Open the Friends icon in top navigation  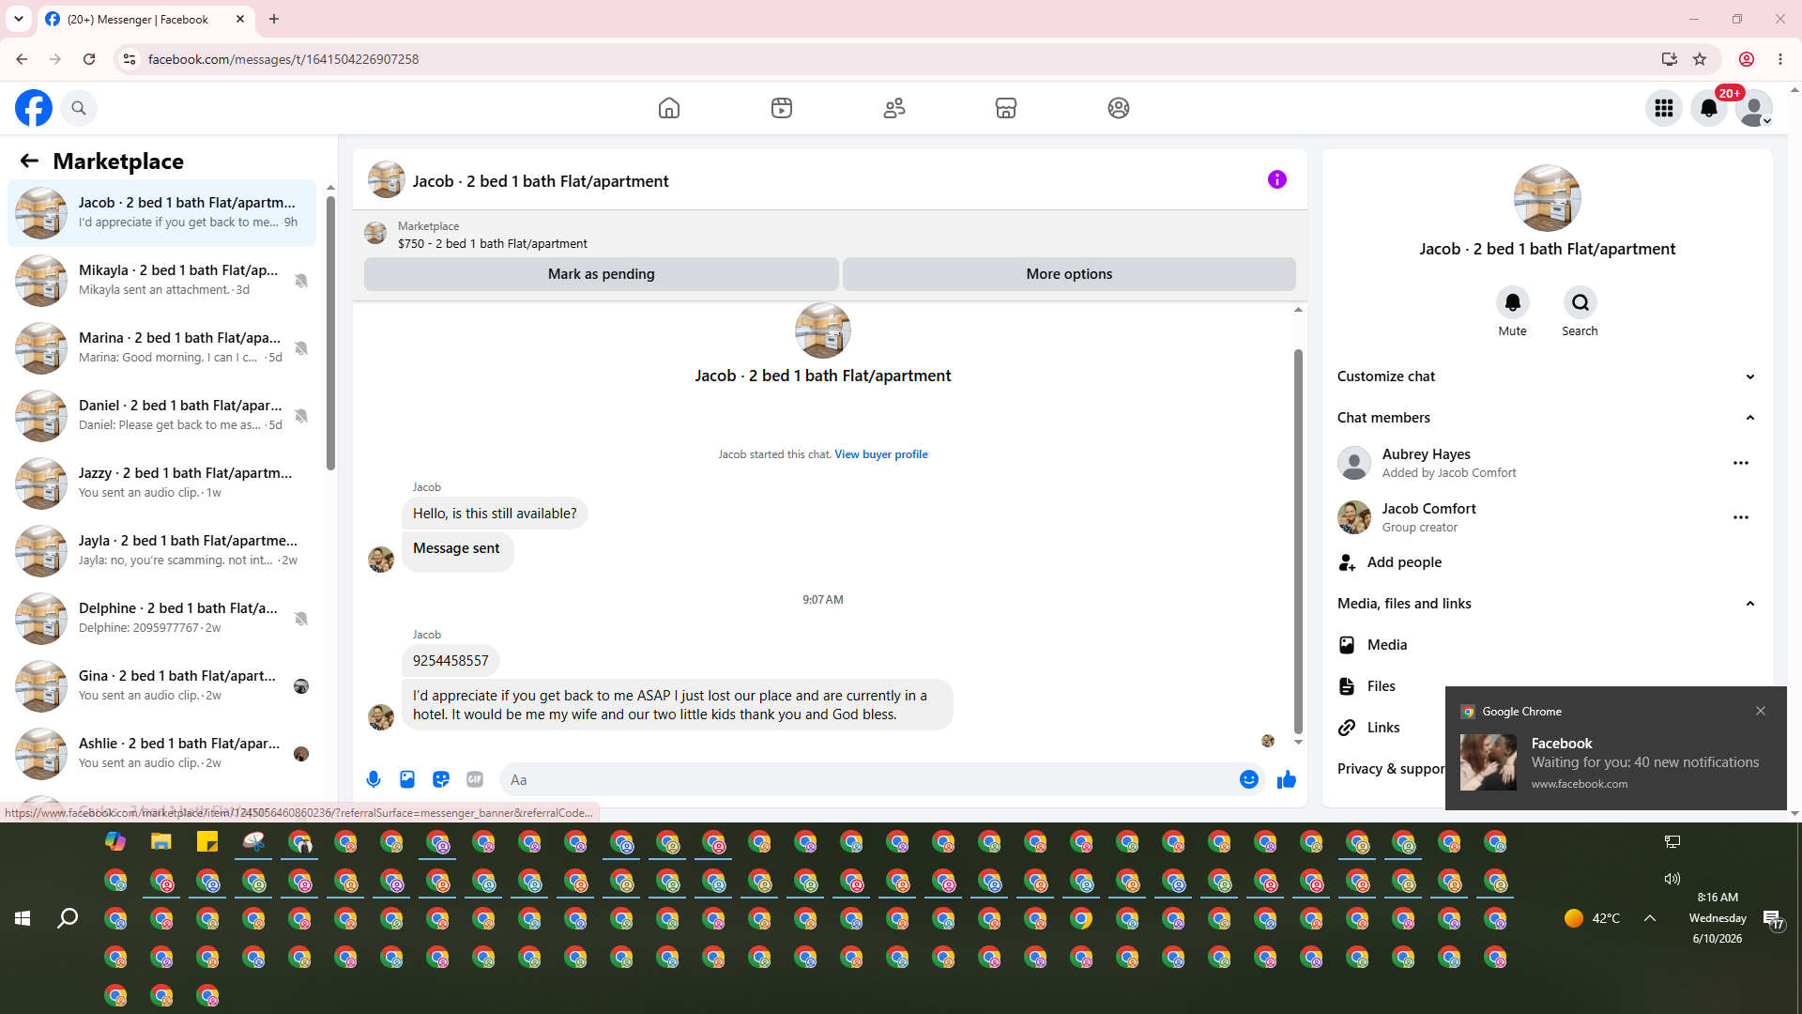894,108
